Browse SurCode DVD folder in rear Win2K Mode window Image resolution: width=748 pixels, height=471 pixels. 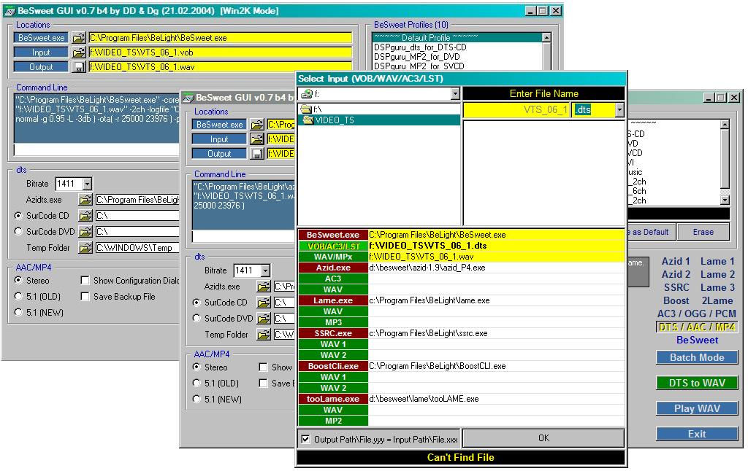click(85, 232)
